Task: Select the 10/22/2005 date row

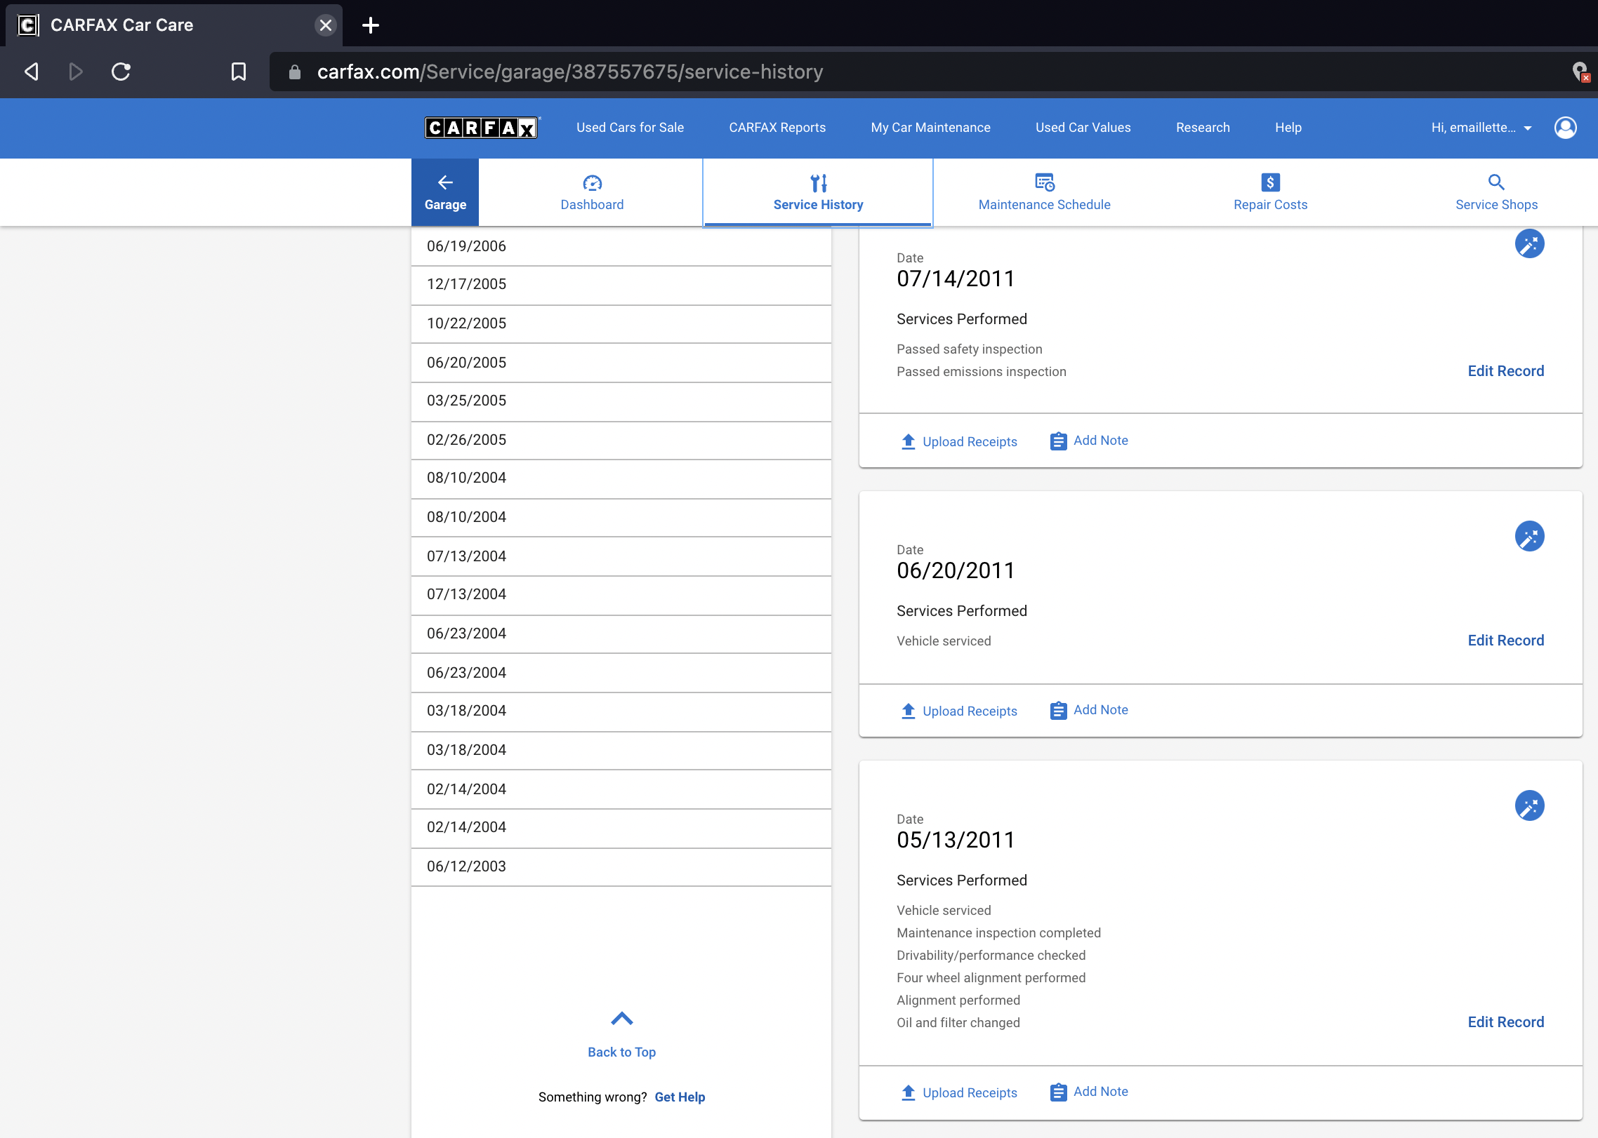Action: (x=621, y=324)
